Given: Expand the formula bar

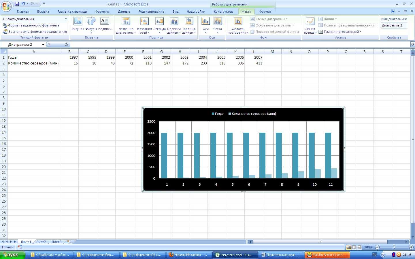Looking at the screenshot, I should coord(412,44).
